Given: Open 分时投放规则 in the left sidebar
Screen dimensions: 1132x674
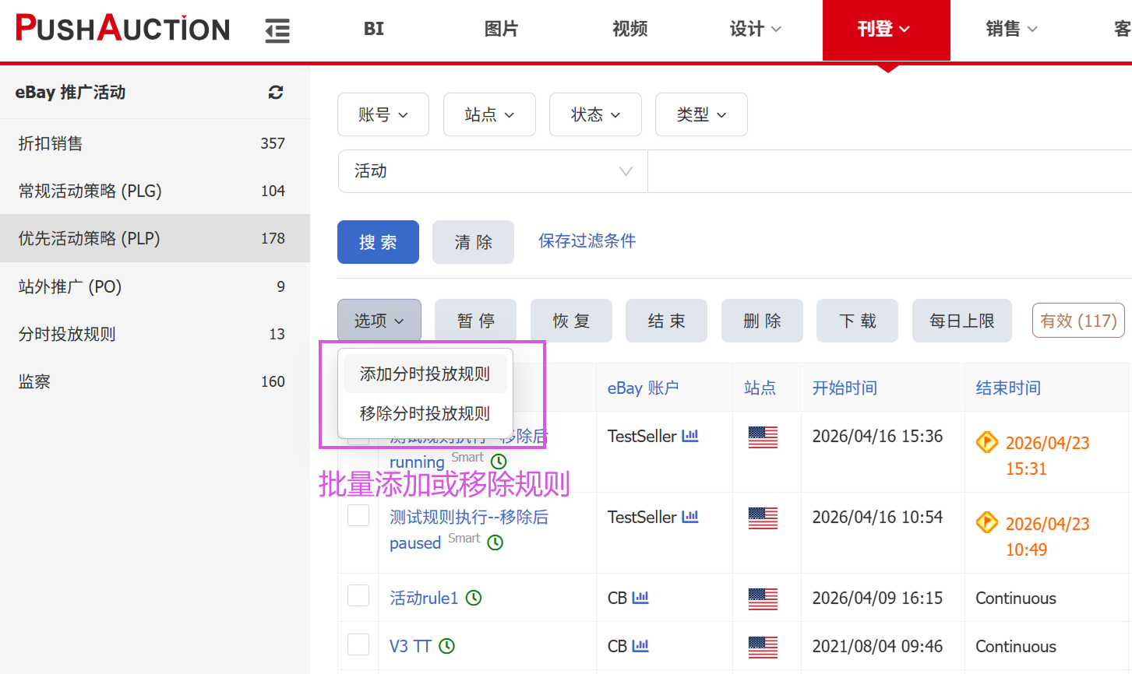Looking at the screenshot, I should tap(67, 334).
